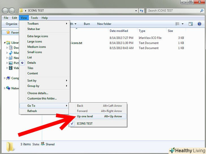Select the checked ICONS TEST entry
The width and height of the screenshot is (206, 154).
coord(85,124)
